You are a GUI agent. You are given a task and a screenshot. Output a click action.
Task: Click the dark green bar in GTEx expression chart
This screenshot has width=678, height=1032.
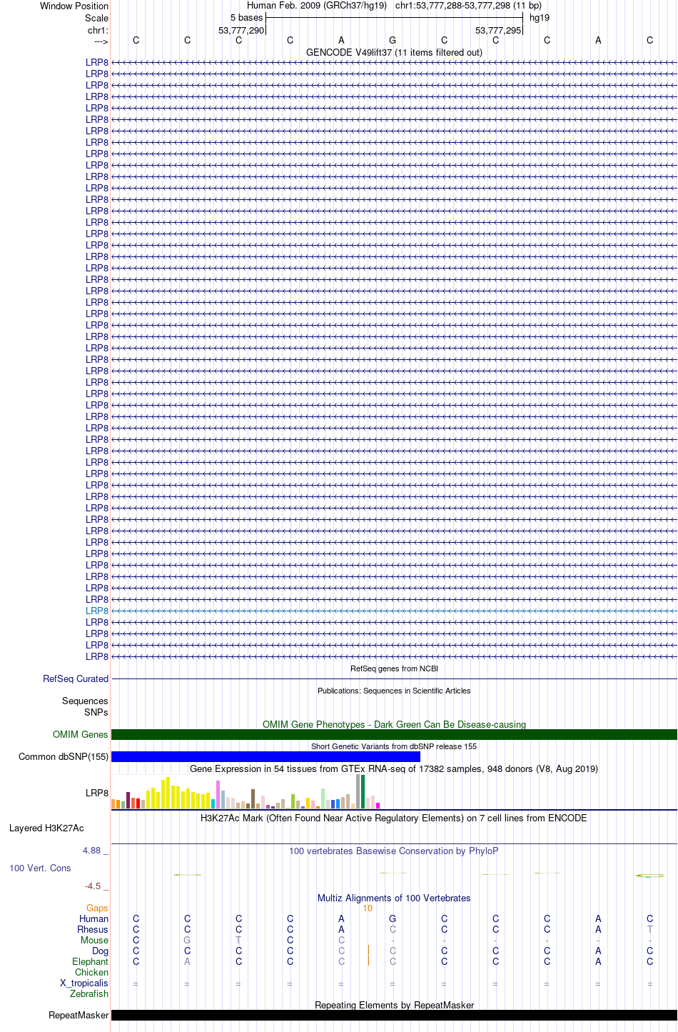(x=363, y=791)
